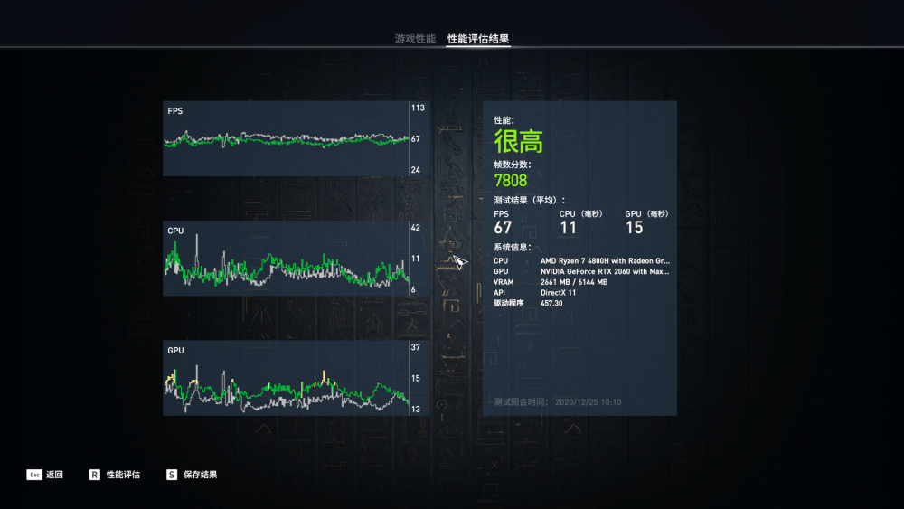
Task: Click the frame score 7808
Action: click(x=511, y=181)
